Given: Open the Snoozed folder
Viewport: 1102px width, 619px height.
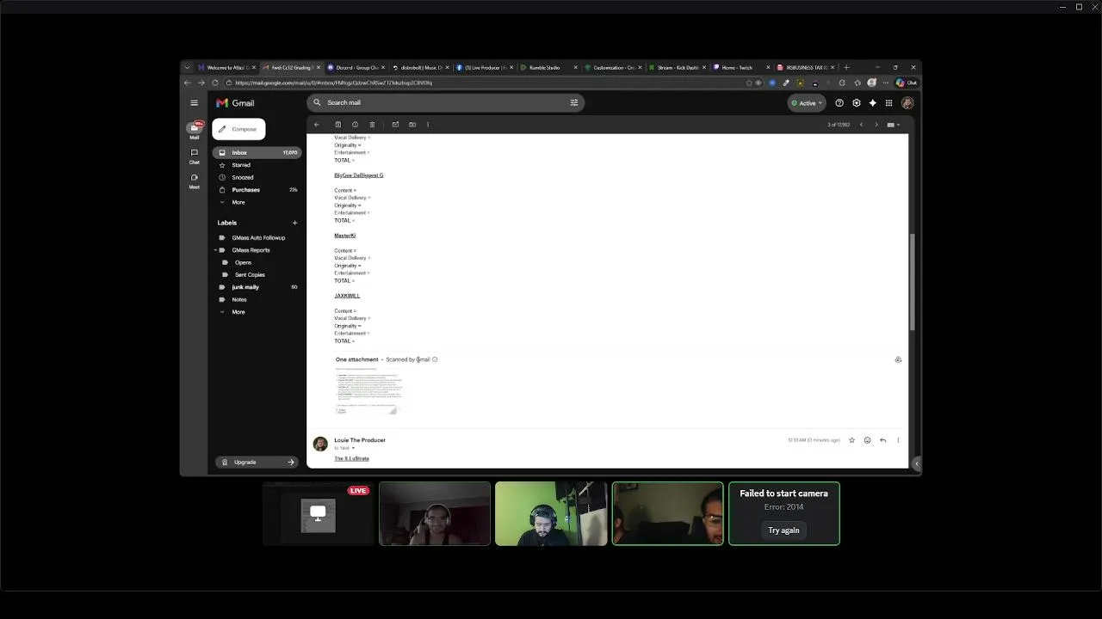Looking at the screenshot, I should (x=257, y=177).
